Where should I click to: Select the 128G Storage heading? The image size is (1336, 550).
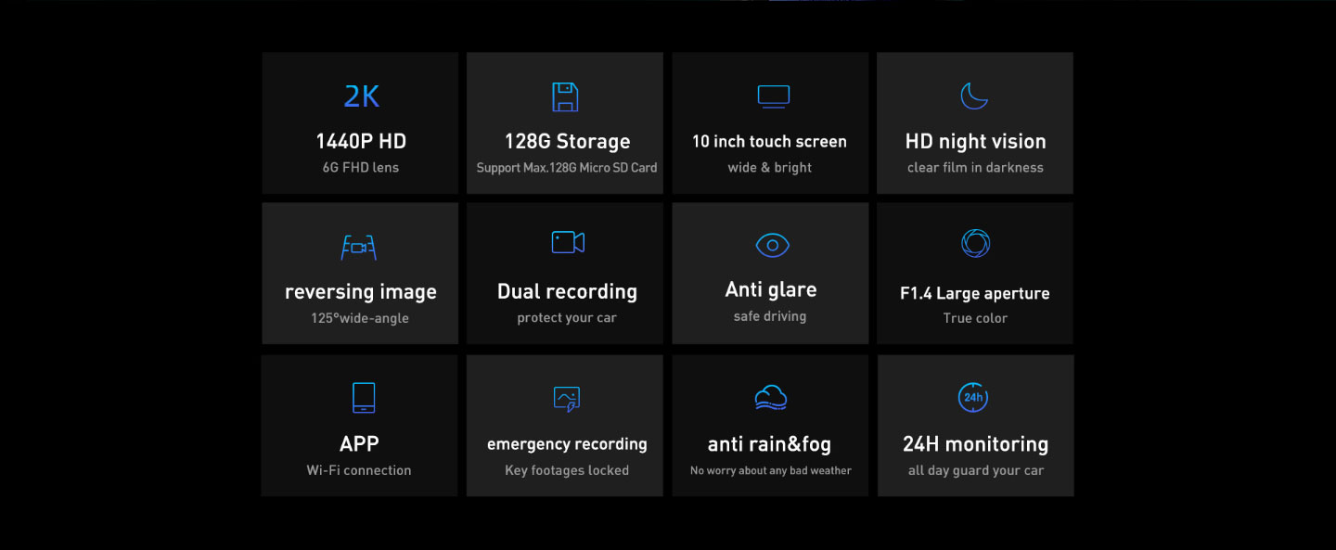tap(567, 142)
